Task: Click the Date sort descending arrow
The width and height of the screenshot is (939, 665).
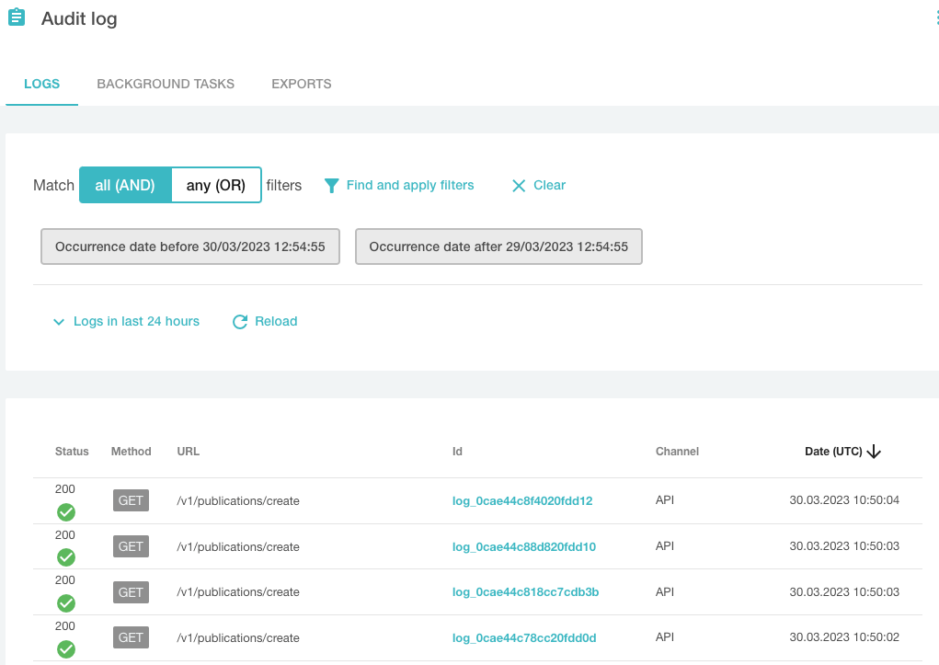Action: pyautogui.click(x=875, y=452)
